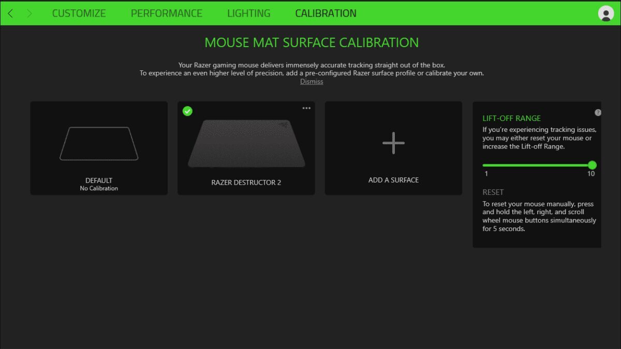This screenshot has width=621, height=349.
Task: Open the three-dot menu on Razer Destructor 2
Action: pyautogui.click(x=306, y=108)
